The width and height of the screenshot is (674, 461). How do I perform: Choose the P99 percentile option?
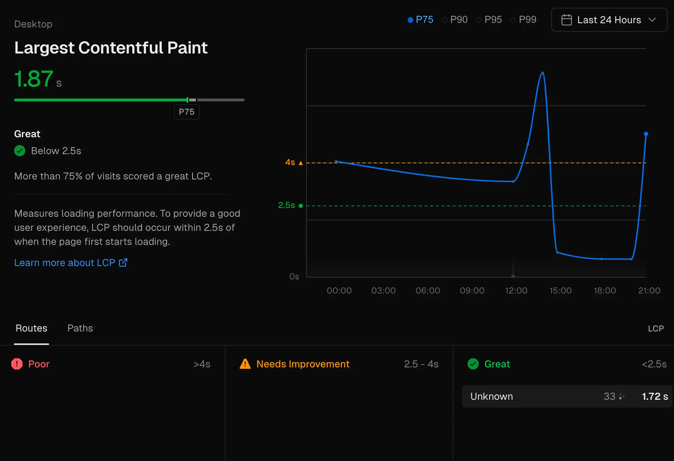click(523, 20)
